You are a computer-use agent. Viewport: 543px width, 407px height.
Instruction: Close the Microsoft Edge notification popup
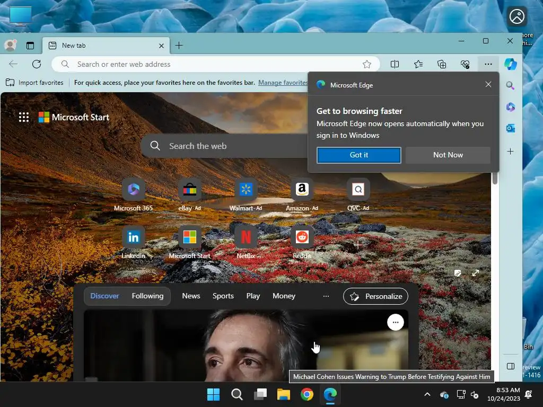(x=488, y=84)
